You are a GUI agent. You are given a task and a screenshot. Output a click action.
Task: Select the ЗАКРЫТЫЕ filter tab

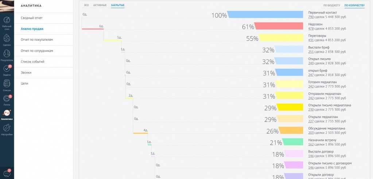click(x=117, y=5)
